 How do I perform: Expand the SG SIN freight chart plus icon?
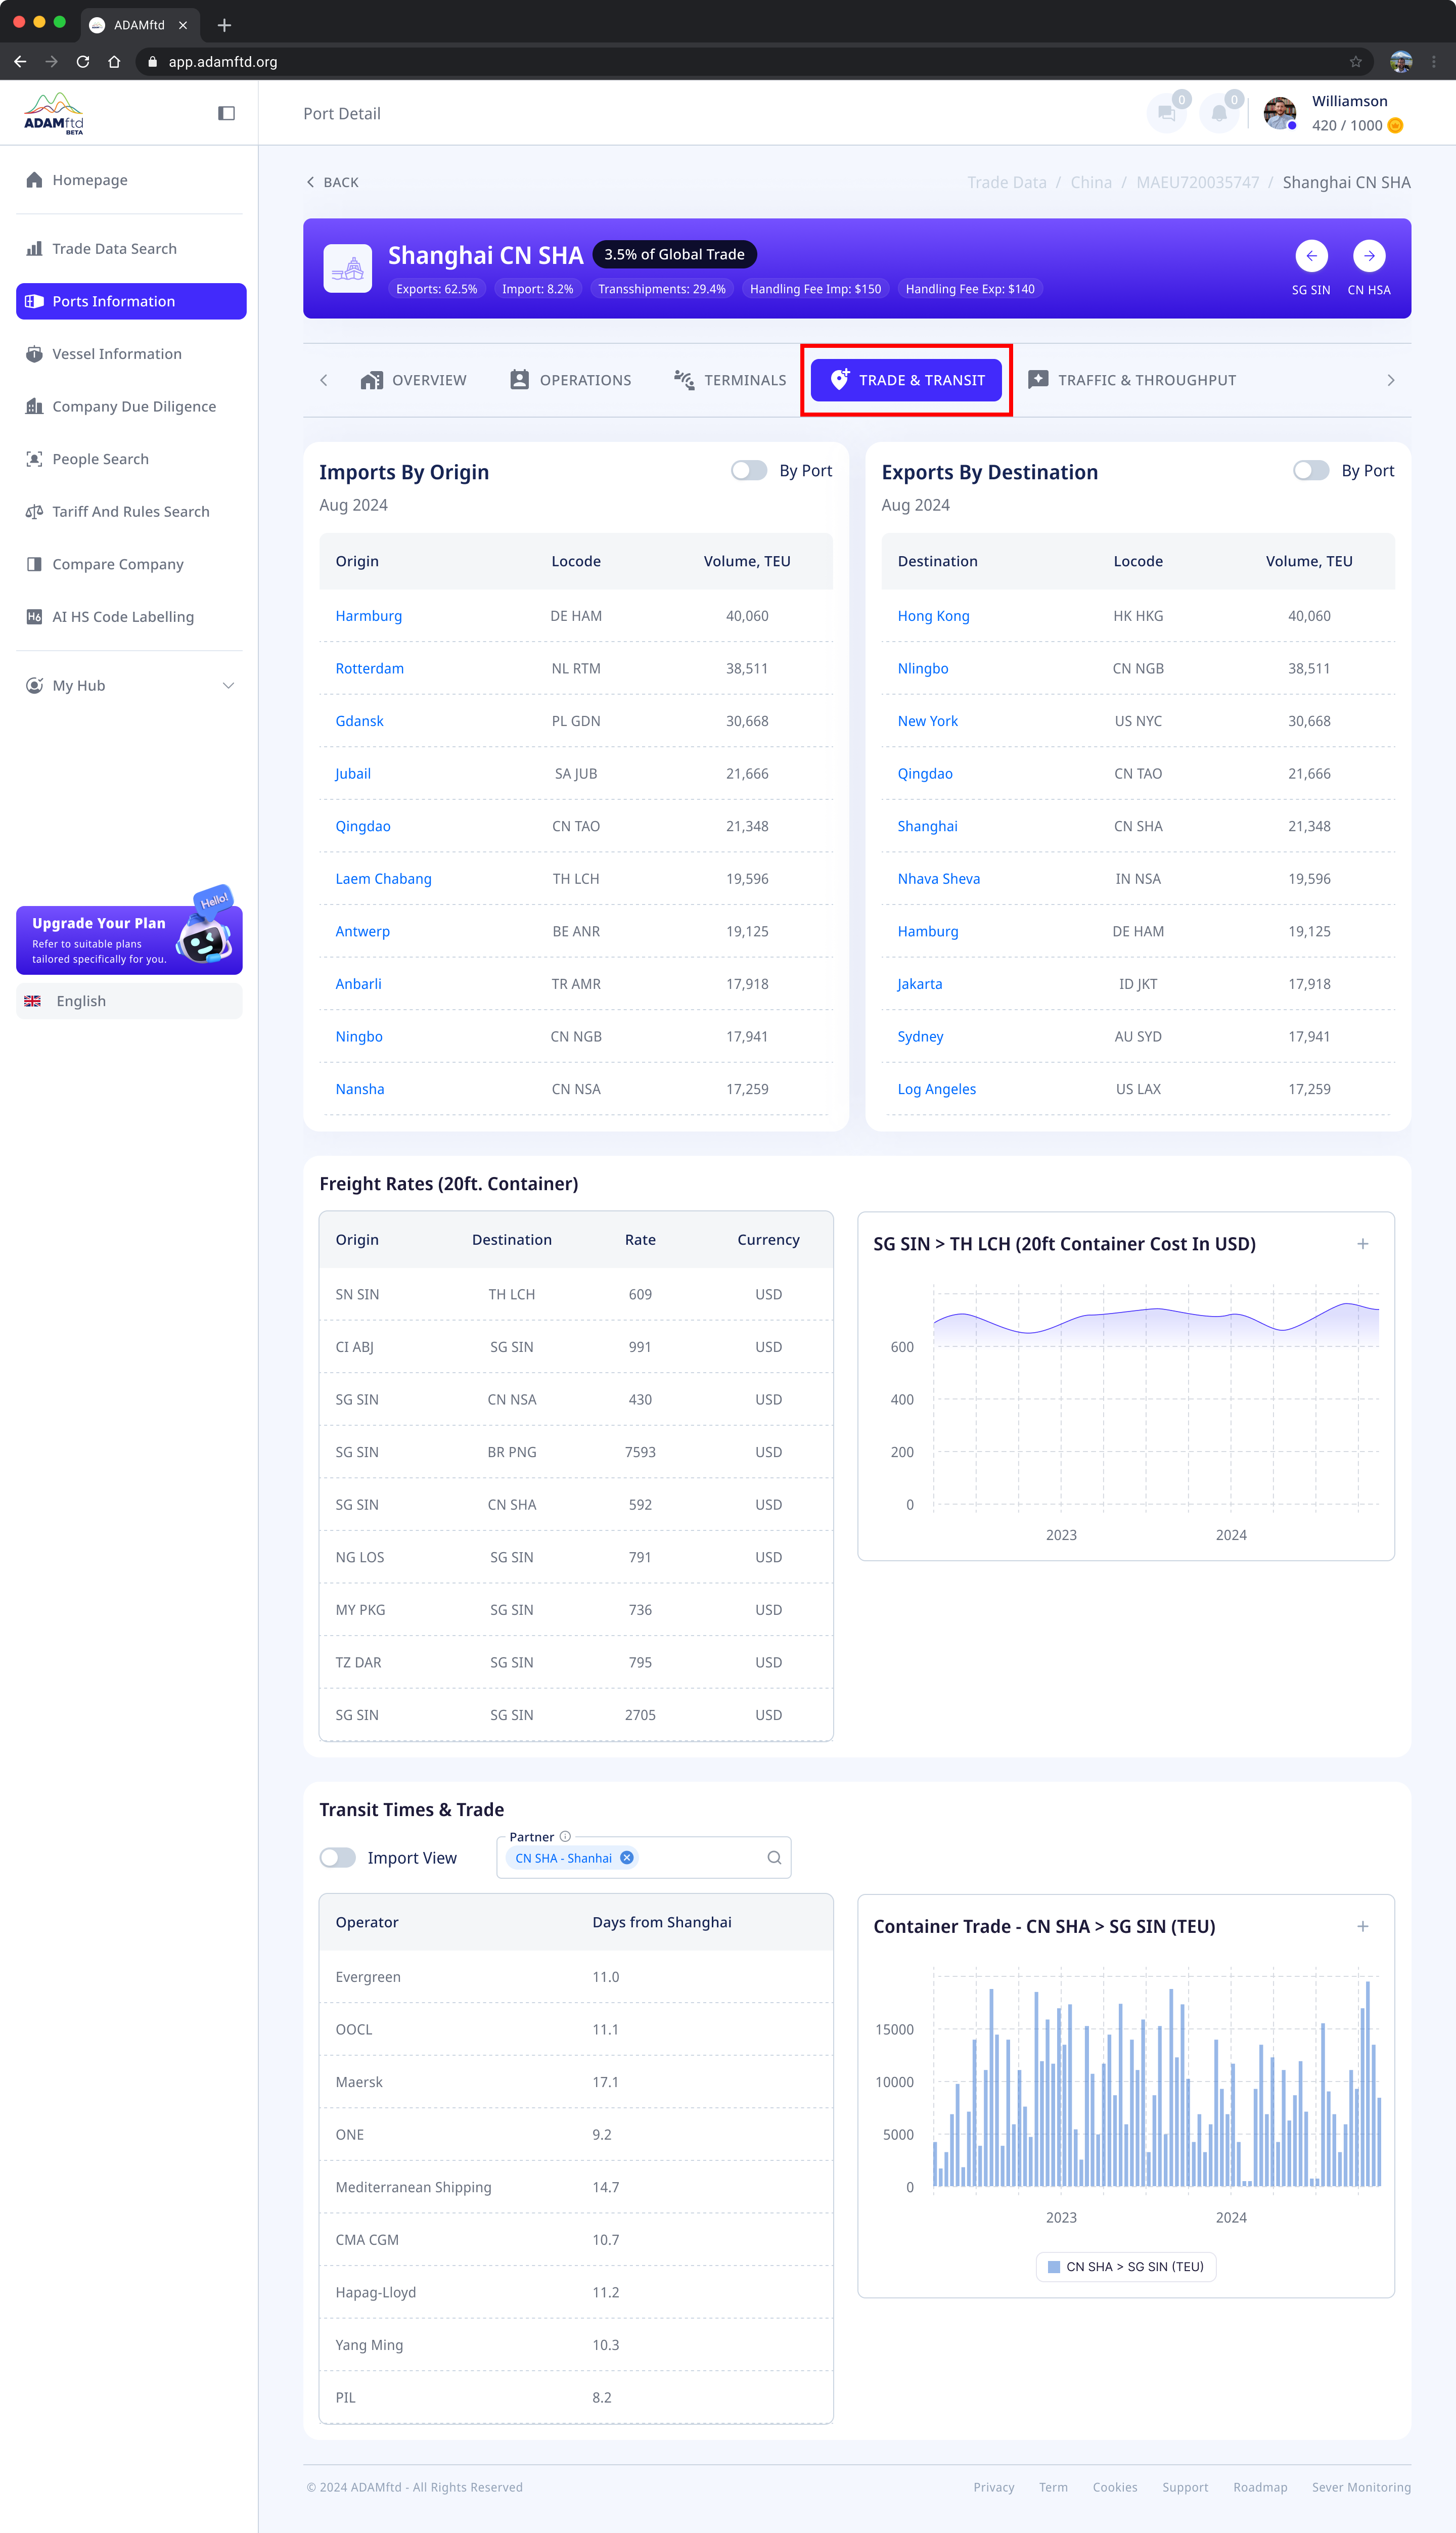click(x=1362, y=1244)
